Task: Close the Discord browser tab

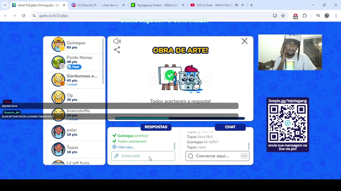Action: (123, 5)
